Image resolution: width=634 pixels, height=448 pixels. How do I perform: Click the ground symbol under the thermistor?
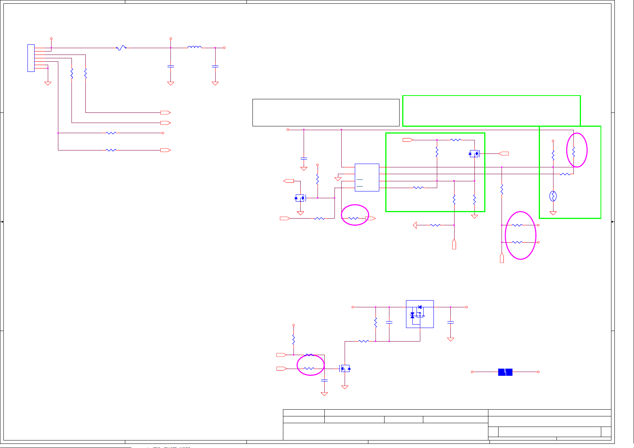click(x=553, y=213)
